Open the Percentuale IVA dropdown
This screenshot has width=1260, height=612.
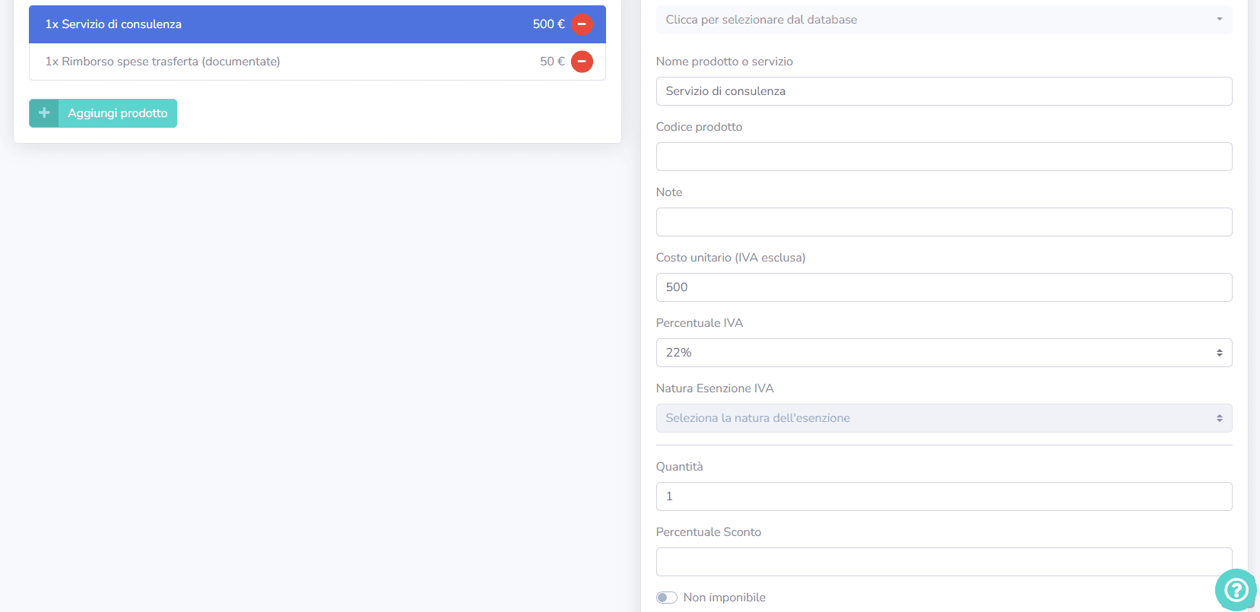944,353
